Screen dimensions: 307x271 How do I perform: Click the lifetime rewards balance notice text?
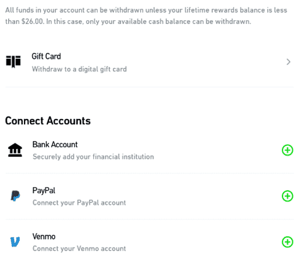click(x=146, y=16)
